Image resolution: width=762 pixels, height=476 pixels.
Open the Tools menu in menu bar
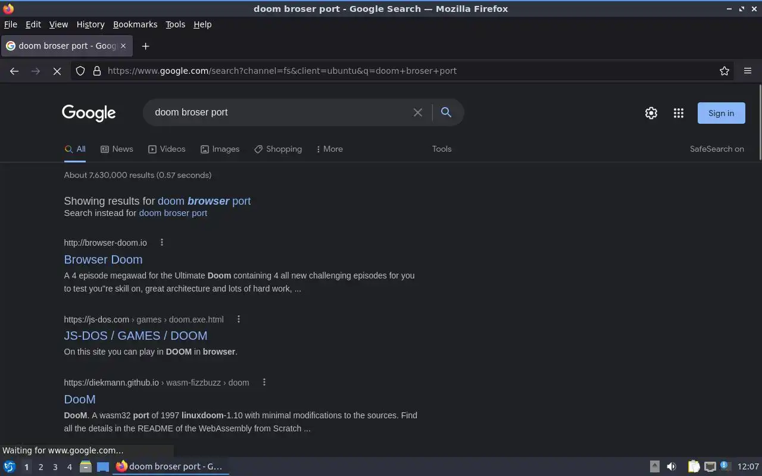click(175, 24)
